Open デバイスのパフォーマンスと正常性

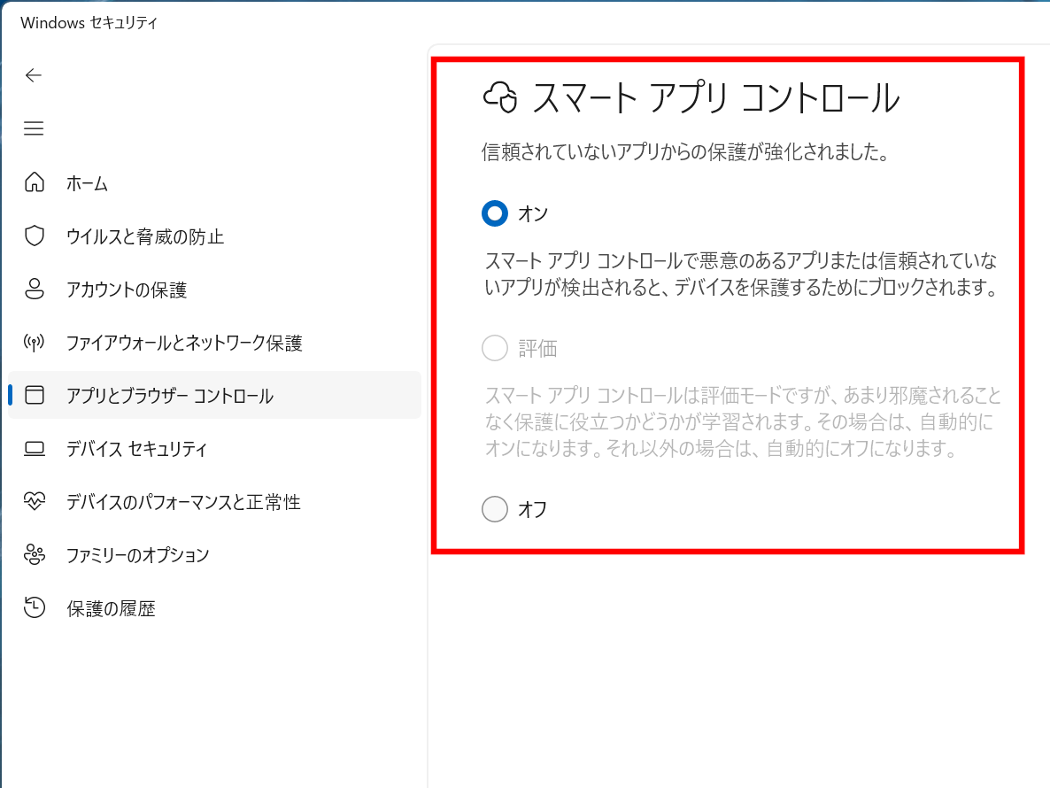click(214, 501)
